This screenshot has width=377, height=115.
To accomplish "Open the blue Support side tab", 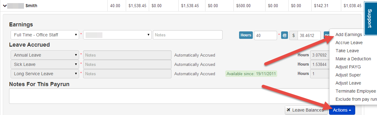I will [369, 18].
